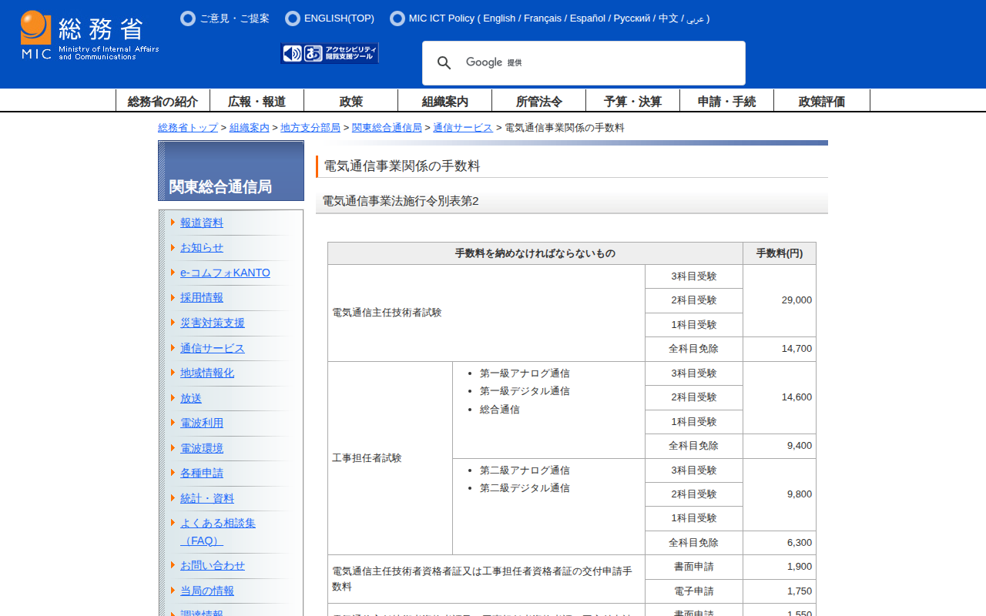Viewport: 986px width, 616px height.
Task: Click the 関東総合通信局 sidebar header banner
Action: pyautogui.click(x=231, y=171)
